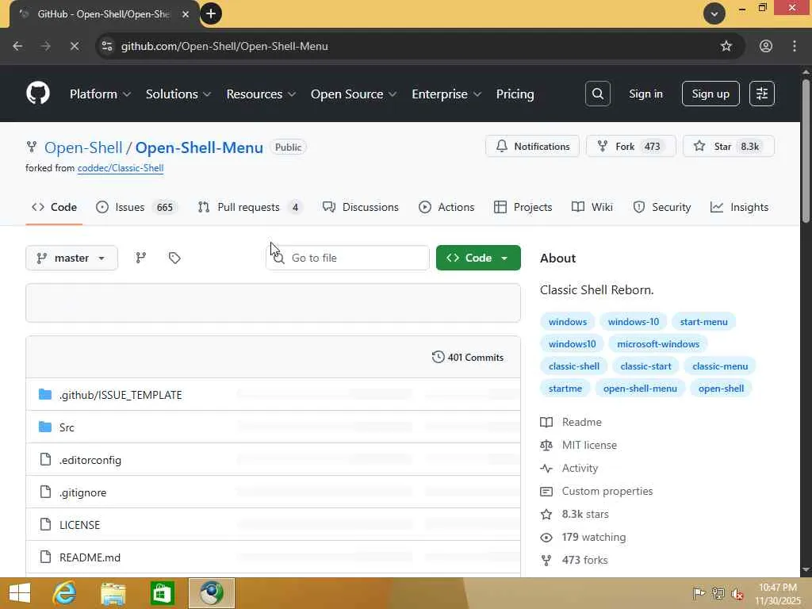Open the .editorconfig file
The height and width of the screenshot is (609, 812).
pyautogui.click(x=90, y=460)
